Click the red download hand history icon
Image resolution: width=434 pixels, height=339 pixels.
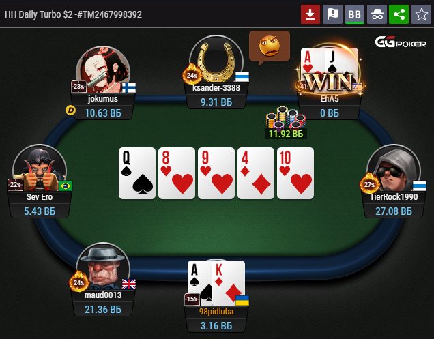tap(310, 14)
